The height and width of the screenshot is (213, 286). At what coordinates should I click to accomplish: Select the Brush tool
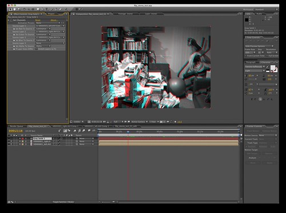tap(52, 9)
